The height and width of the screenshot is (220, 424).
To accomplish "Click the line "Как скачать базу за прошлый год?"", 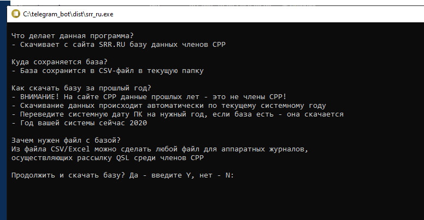I will 81,88.
